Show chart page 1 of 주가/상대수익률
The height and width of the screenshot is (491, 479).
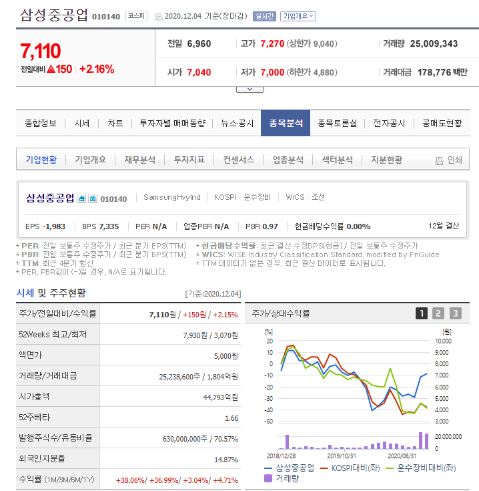(422, 313)
